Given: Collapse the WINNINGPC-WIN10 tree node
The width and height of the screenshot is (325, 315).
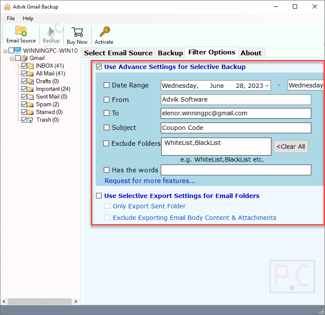Looking at the screenshot, I should click(x=5, y=51).
